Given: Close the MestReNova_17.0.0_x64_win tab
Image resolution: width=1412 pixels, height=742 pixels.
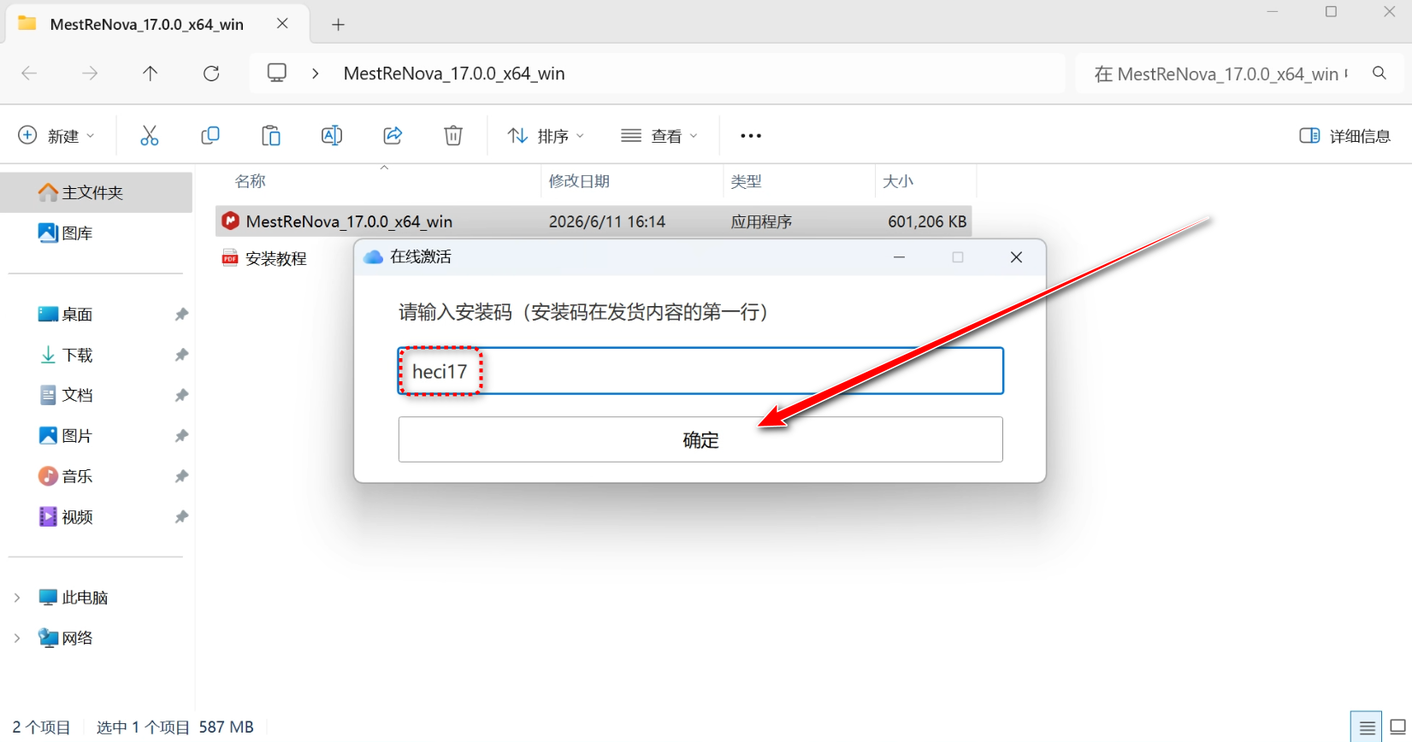Looking at the screenshot, I should tap(282, 24).
